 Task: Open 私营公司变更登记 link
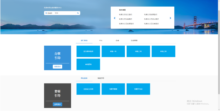point(151,14)
